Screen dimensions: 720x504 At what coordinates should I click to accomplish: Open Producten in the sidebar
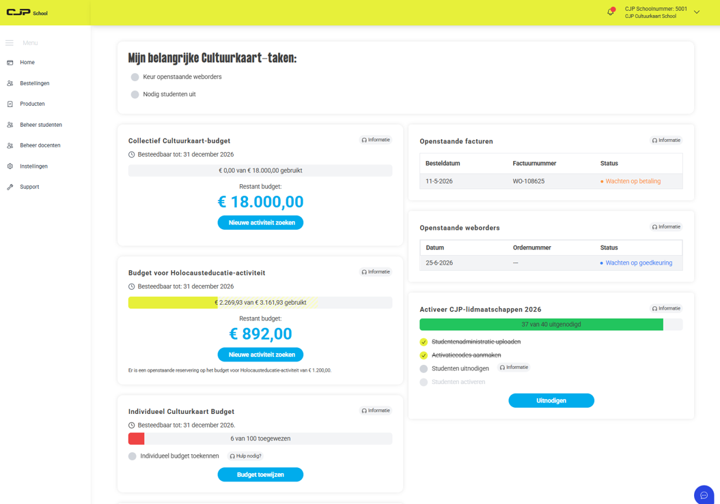coord(32,104)
